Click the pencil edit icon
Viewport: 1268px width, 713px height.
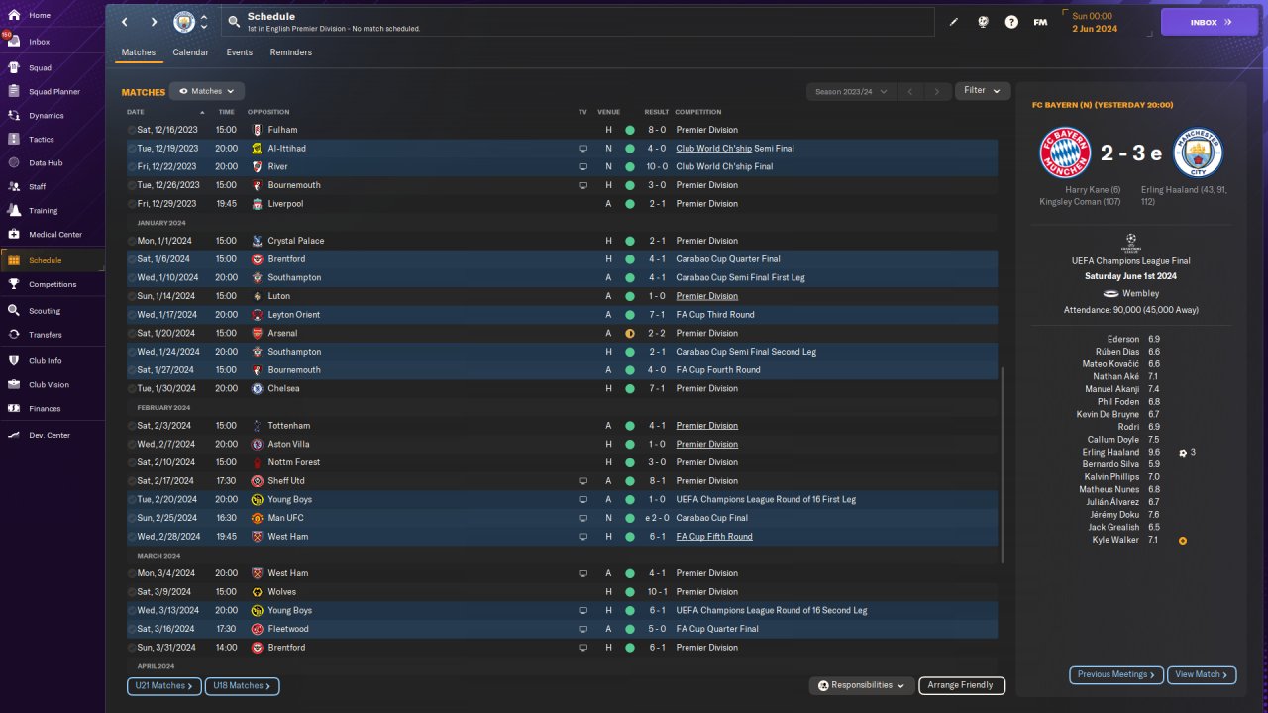(x=954, y=22)
